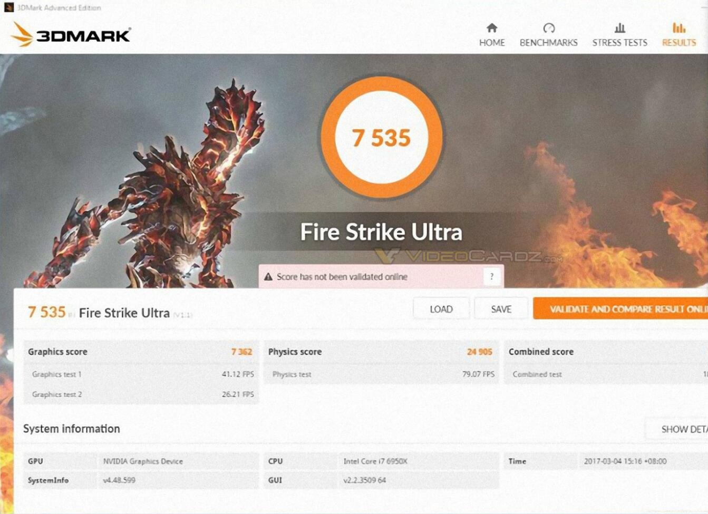Click the LOAD button
This screenshot has width=708, height=514.
[x=441, y=309]
